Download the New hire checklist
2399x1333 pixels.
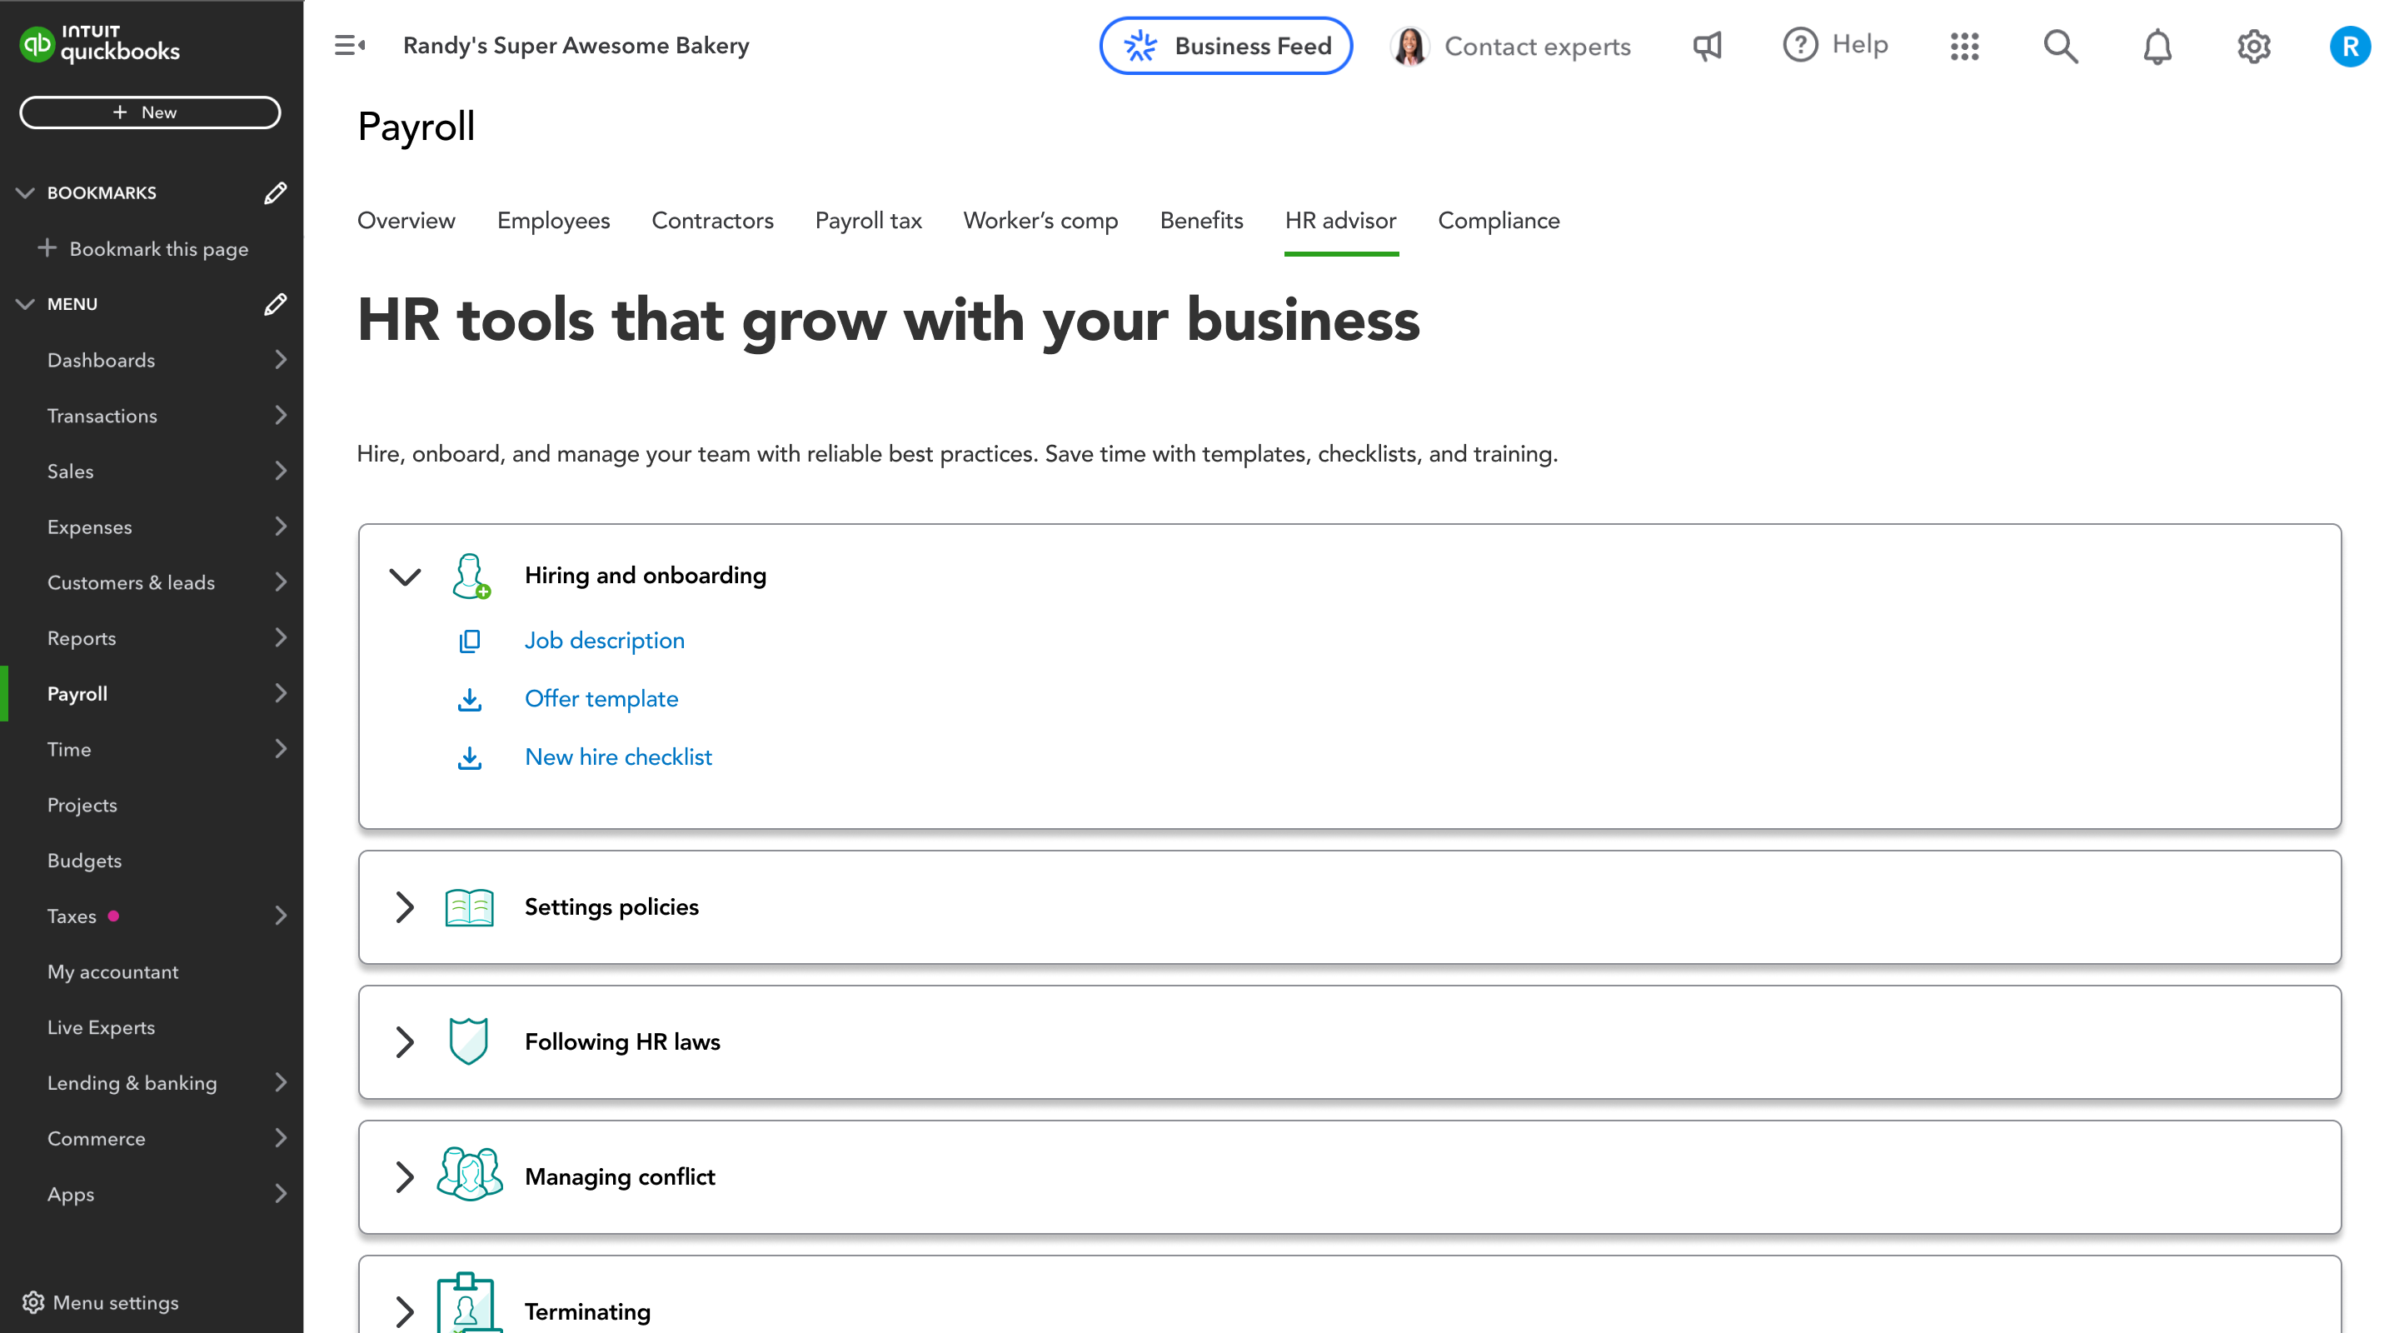pos(617,756)
